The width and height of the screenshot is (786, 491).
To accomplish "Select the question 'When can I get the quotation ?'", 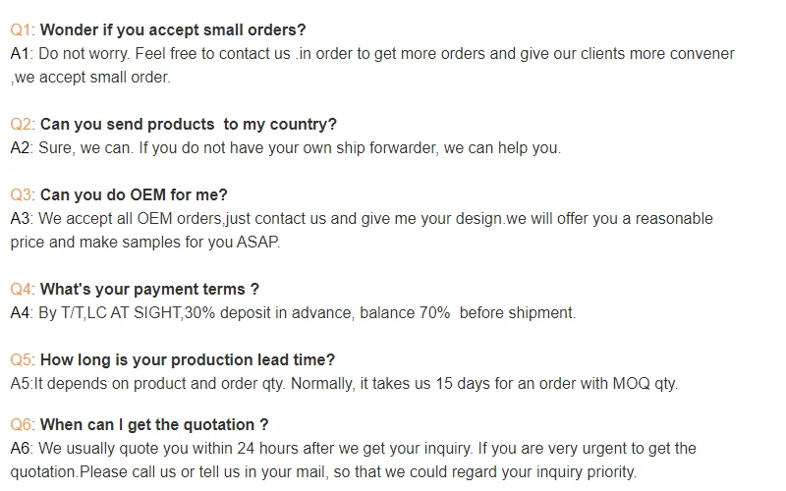I will [154, 425].
